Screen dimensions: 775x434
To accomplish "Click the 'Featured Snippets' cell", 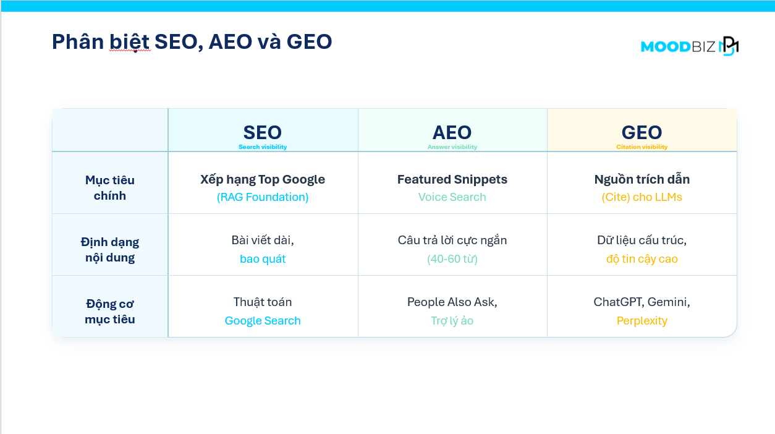I will (x=452, y=179).
